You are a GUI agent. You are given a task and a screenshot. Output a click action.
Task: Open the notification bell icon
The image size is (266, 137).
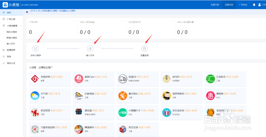[x=254, y=5]
